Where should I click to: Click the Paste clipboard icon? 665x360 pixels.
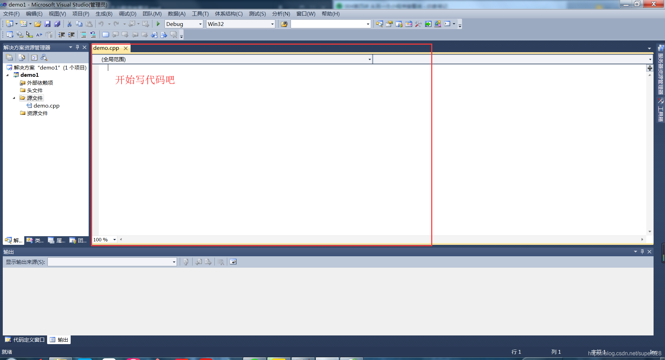[89, 24]
